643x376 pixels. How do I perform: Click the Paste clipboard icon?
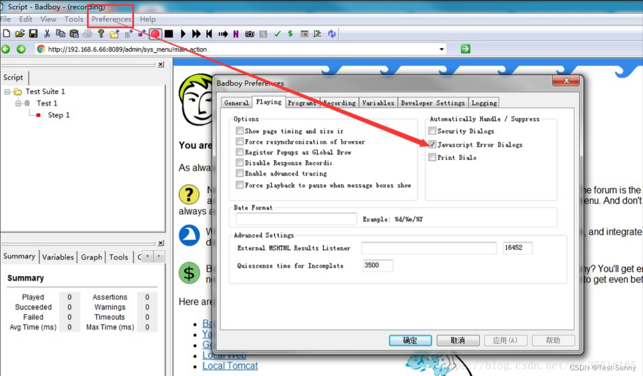click(74, 34)
